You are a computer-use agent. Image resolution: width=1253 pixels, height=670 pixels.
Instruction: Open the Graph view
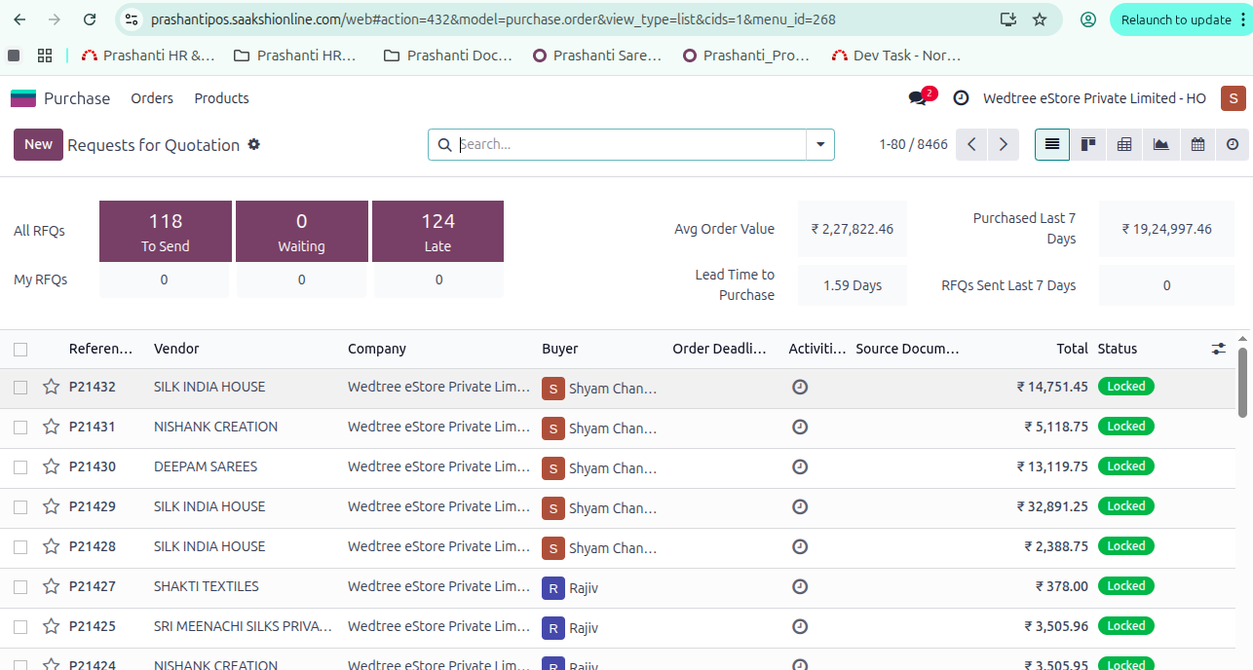click(x=1160, y=144)
